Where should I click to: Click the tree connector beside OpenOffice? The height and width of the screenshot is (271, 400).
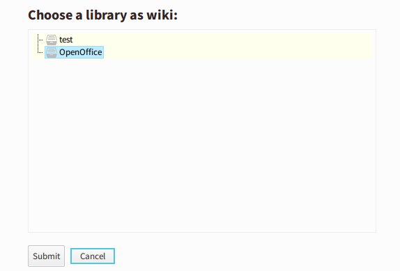(x=40, y=51)
